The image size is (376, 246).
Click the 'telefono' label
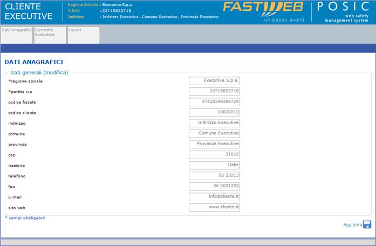point(17,176)
